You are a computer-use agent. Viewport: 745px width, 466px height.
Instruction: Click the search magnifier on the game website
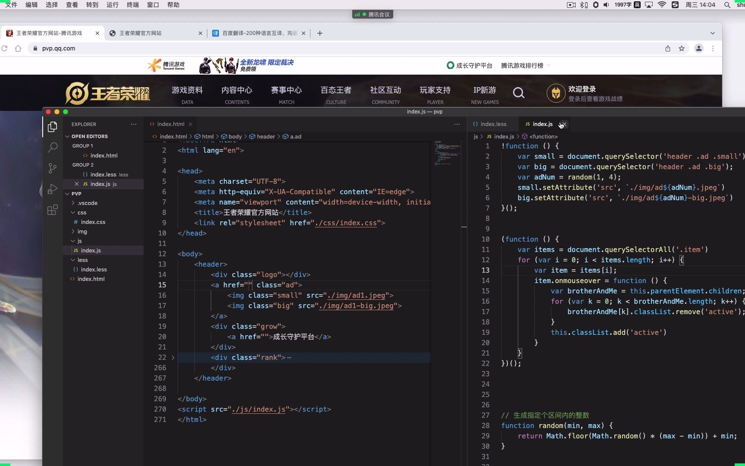pos(519,93)
